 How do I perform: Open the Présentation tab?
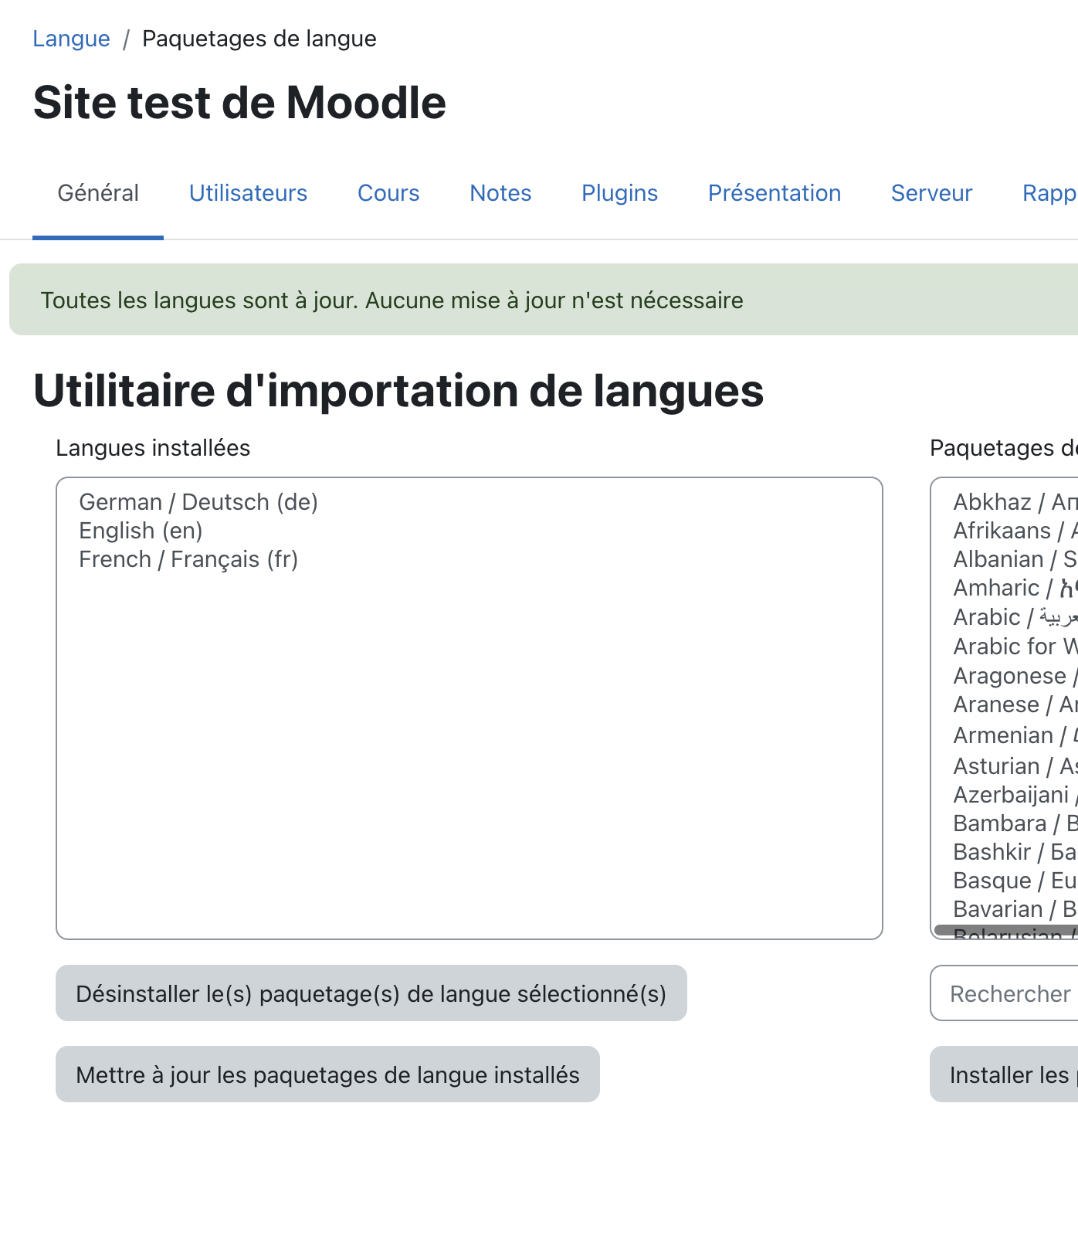pos(775,193)
